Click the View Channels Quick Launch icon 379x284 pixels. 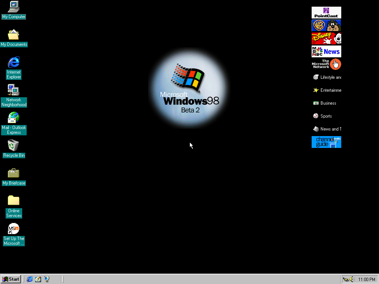click(47, 279)
